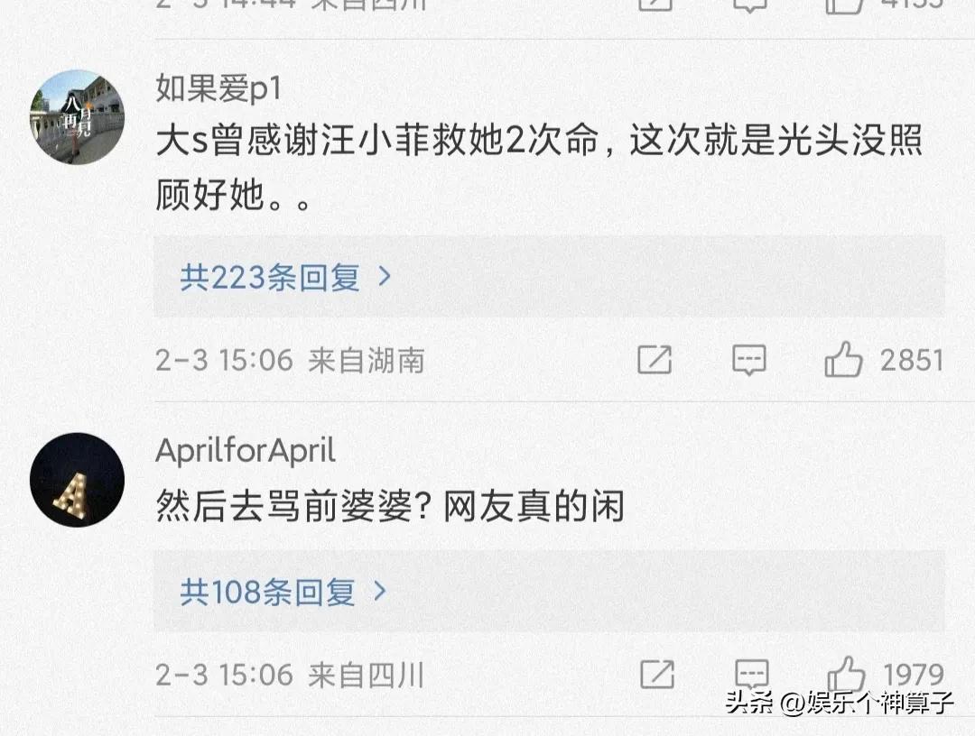Open reply bubble on AprilforApril's comment
The height and width of the screenshot is (736, 975).
(751, 674)
